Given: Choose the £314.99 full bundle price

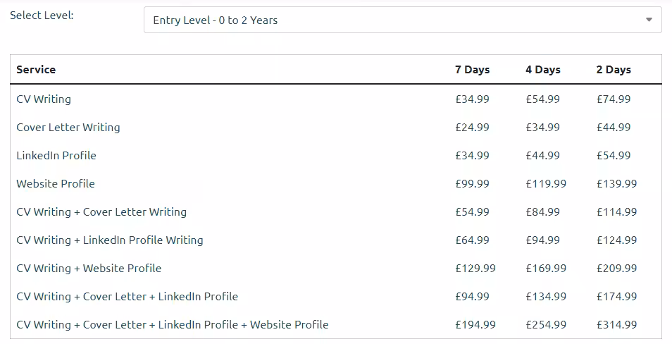Looking at the screenshot, I should coord(616,324).
